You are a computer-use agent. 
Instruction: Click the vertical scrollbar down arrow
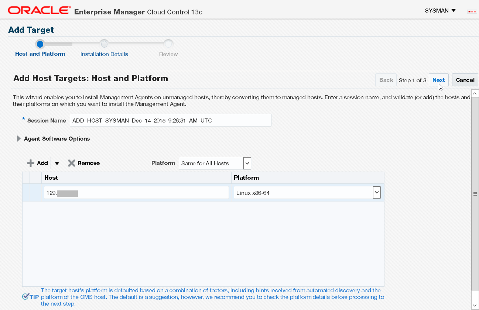click(x=475, y=305)
